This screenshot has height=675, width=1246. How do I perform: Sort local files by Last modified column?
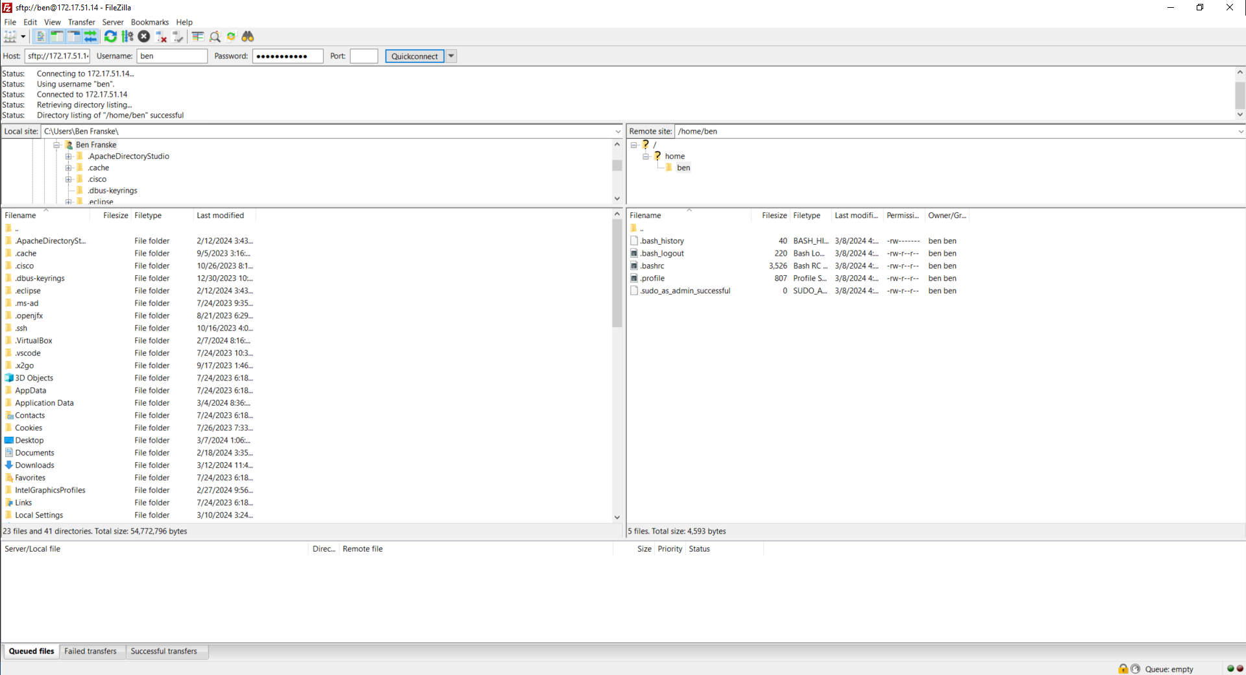pyautogui.click(x=221, y=215)
